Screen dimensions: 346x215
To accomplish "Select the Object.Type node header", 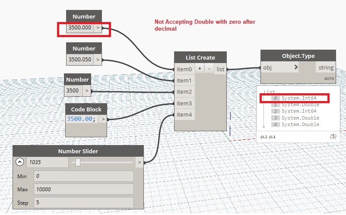I will coord(298,56).
